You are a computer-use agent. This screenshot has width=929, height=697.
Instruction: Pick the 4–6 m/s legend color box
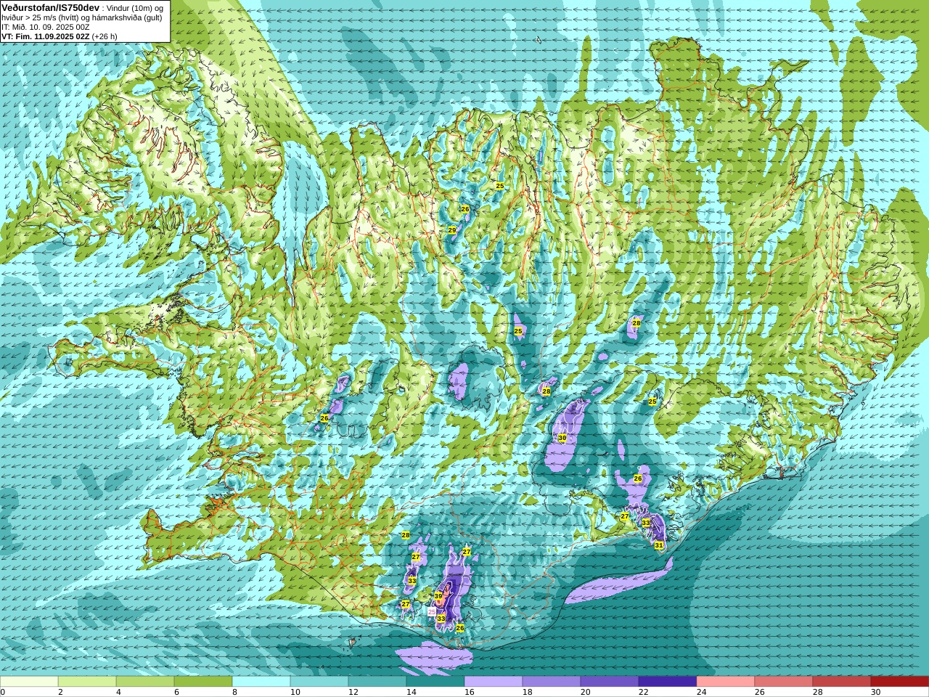click(145, 682)
